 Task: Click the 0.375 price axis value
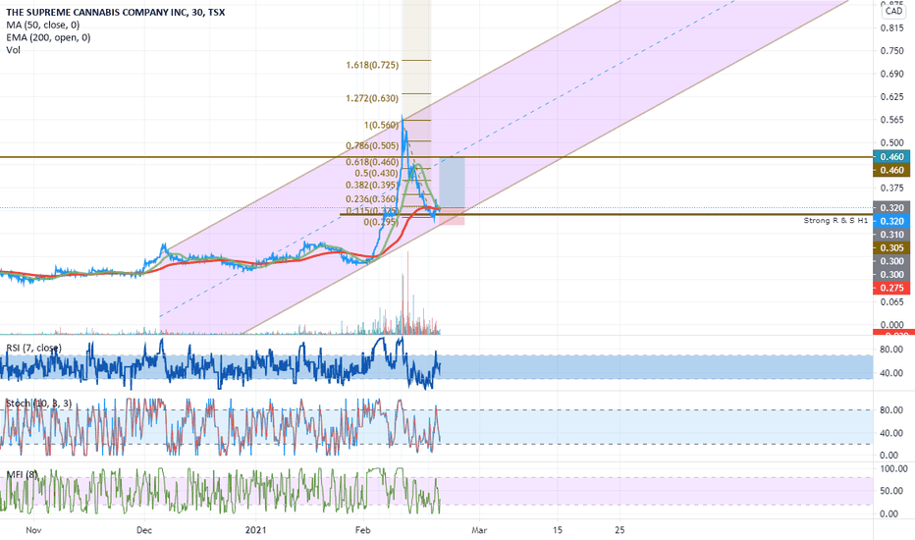pyautogui.click(x=891, y=188)
